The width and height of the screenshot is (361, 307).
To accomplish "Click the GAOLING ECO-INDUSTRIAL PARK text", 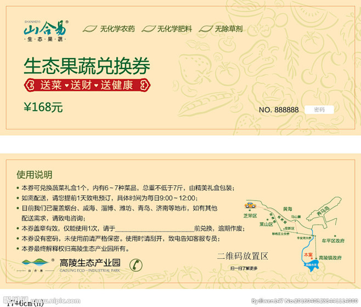I will tap(90, 270).
